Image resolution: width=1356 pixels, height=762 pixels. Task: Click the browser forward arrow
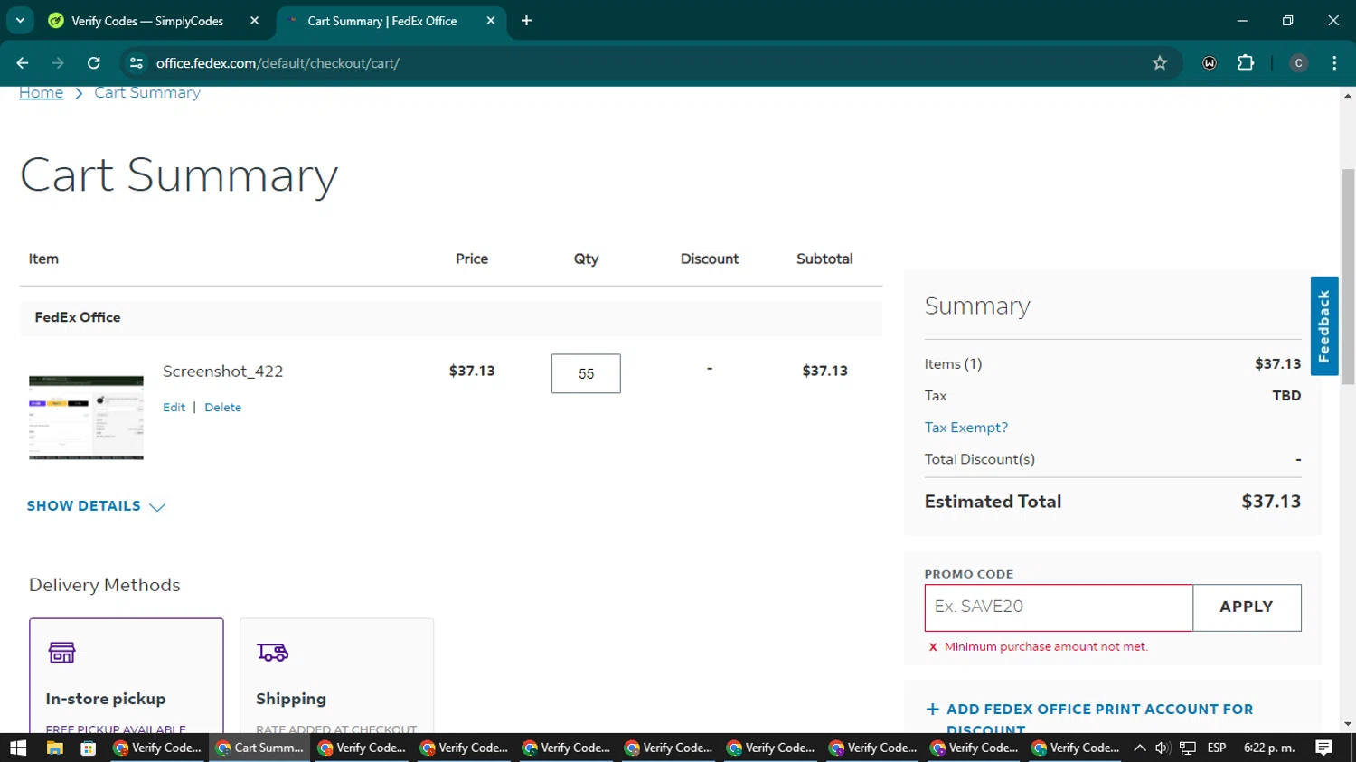[x=58, y=63]
